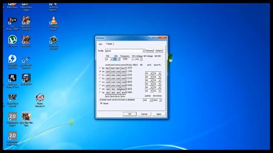Image resolution: width=273 pixels, height=153 pixels.
Task: Open the Zya Music FREE desktop icon
Action: (x=12, y=24)
